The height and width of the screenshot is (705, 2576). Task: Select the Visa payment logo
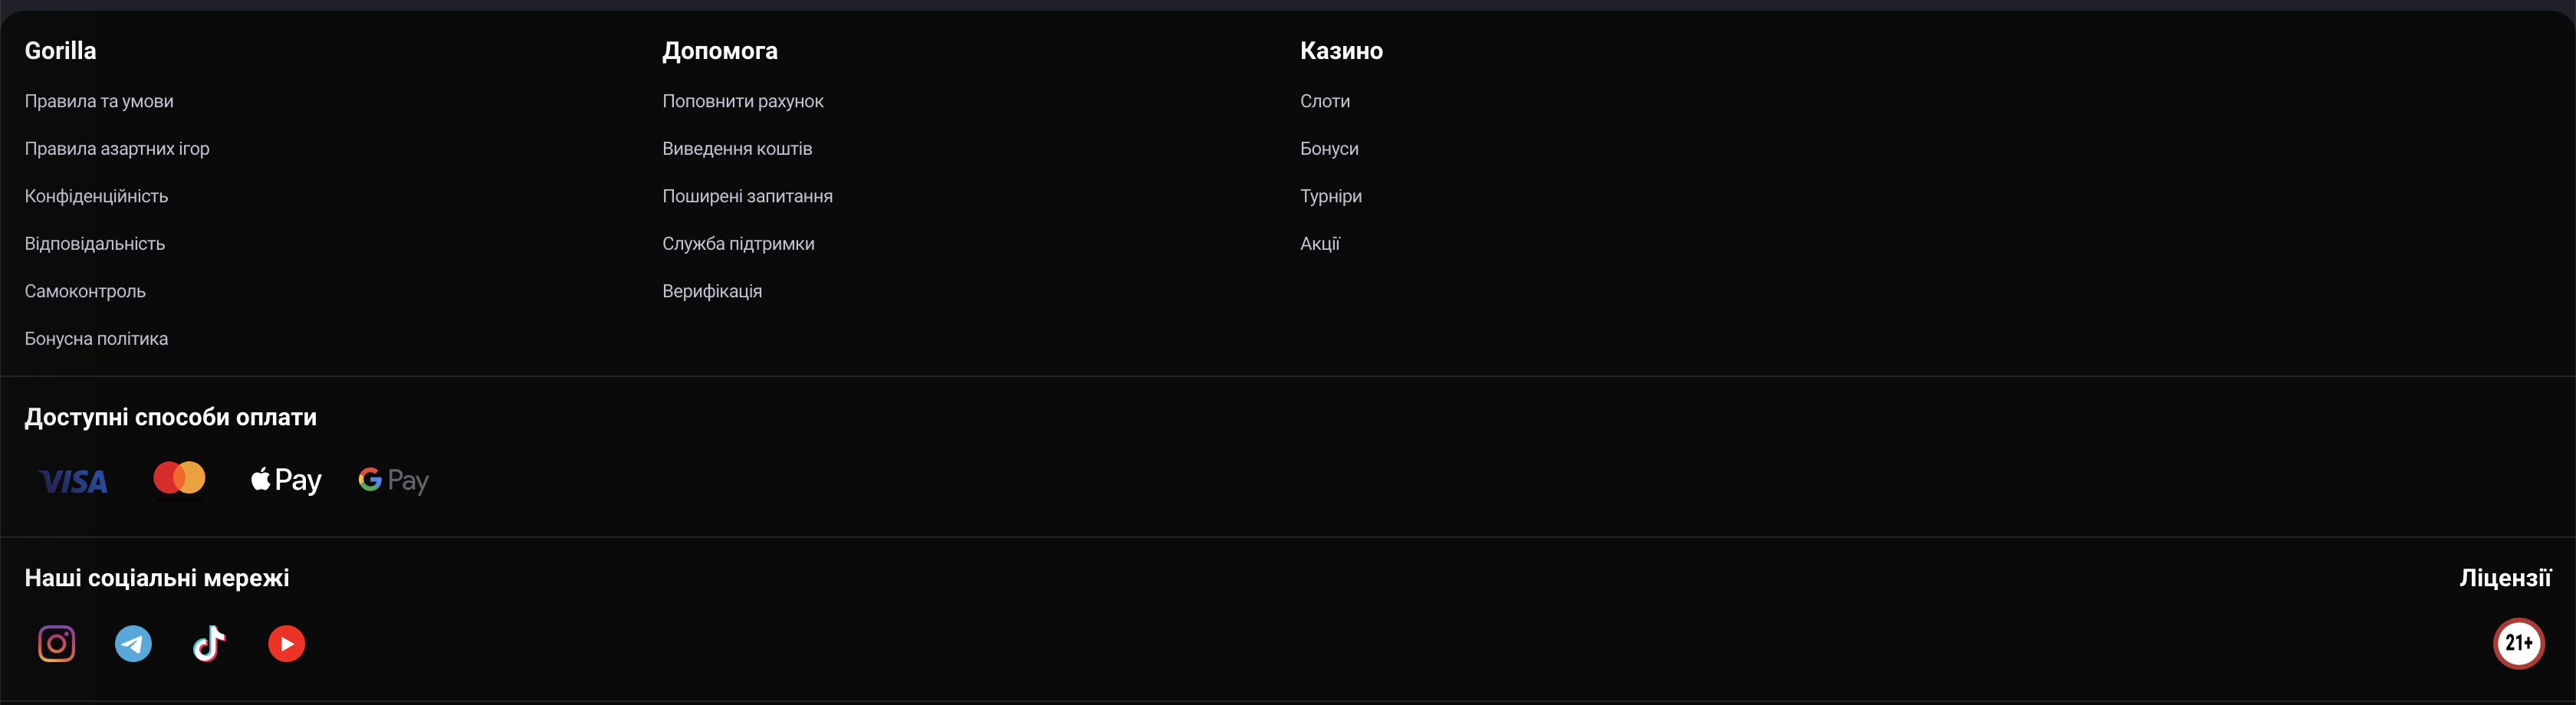[x=73, y=481]
